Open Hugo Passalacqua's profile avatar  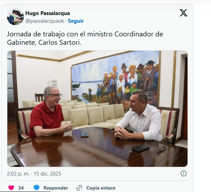coord(15,17)
